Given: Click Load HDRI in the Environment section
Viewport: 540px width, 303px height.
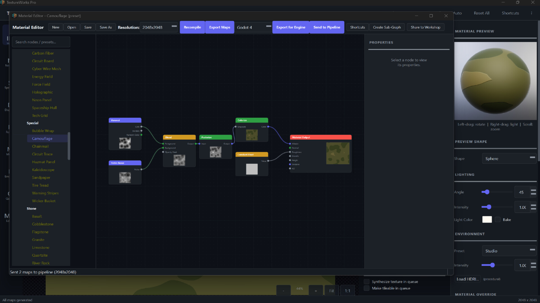Looking at the screenshot, I should pos(467,279).
